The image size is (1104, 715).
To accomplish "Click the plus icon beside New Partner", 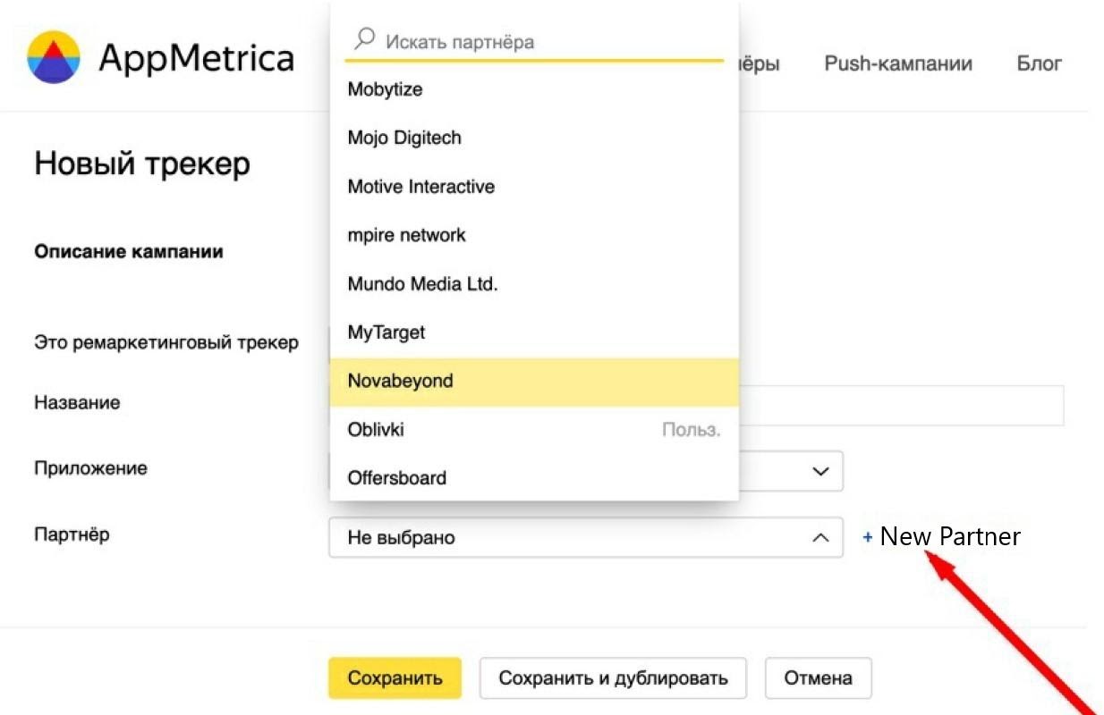I will [867, 538].
